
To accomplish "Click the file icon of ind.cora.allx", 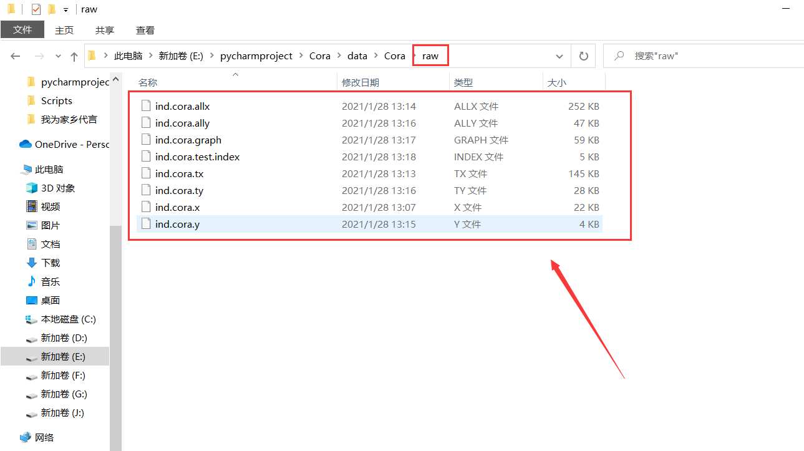I will (x=146, y=106).
